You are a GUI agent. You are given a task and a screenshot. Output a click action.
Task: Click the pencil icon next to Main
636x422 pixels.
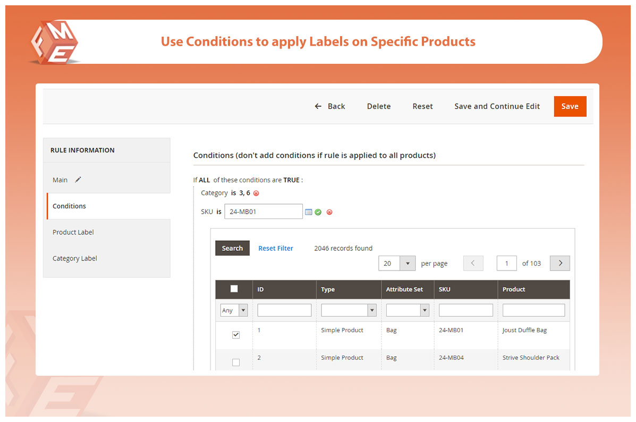point(78,180)
